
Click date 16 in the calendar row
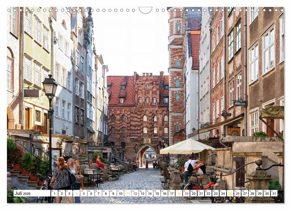pos(164,193)
